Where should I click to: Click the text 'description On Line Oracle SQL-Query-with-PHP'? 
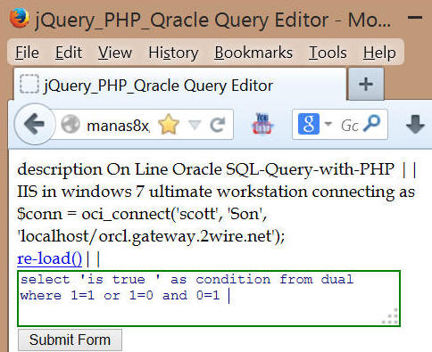(x=205, y=170)
